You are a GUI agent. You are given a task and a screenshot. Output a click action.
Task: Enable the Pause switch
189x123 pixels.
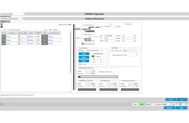80,64
